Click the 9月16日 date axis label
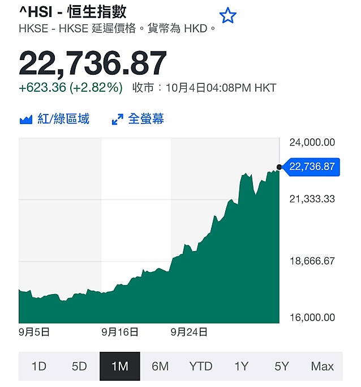The width and height of the screenshot is (361, 387). tap(120, 332)
